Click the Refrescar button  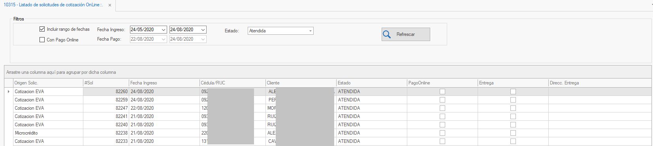click(x=406, y=34)
